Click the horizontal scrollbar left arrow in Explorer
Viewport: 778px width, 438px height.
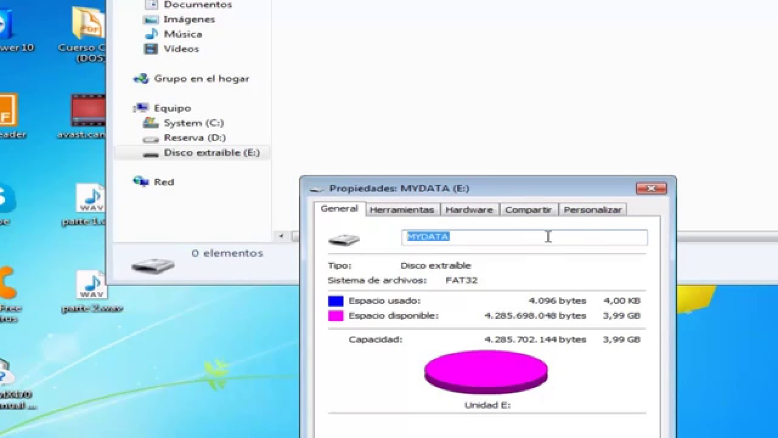tap(281, 236)
